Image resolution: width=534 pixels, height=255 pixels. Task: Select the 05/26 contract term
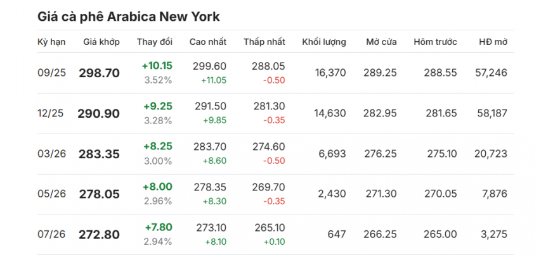pos(51,194)
